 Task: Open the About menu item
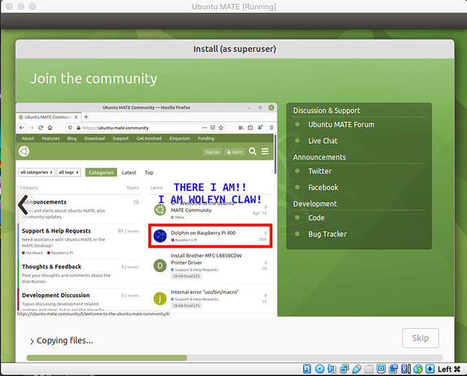tap(28, 138)
